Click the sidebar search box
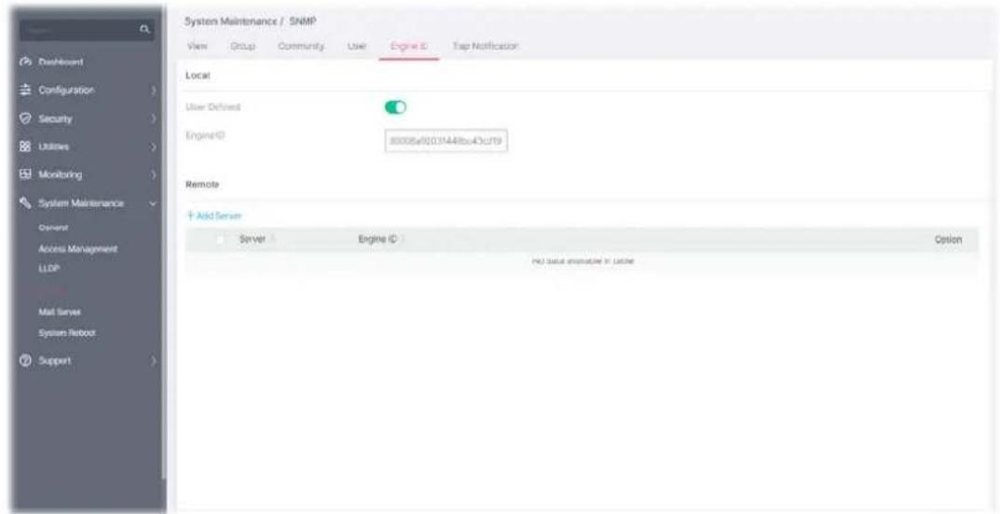 pyautogui.click(x=88, y=29)
